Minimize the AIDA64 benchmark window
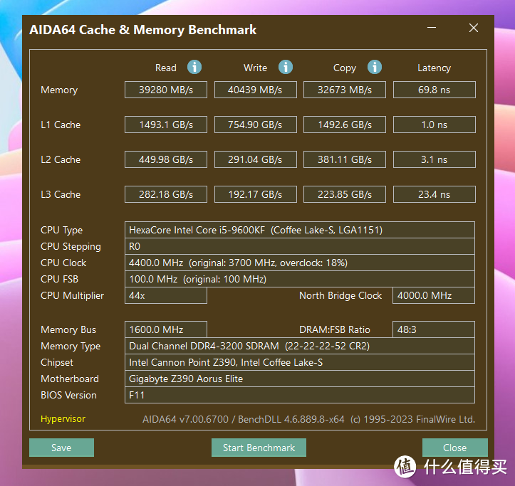This screenshot has height=486, width=515. [x=432, y=28]
